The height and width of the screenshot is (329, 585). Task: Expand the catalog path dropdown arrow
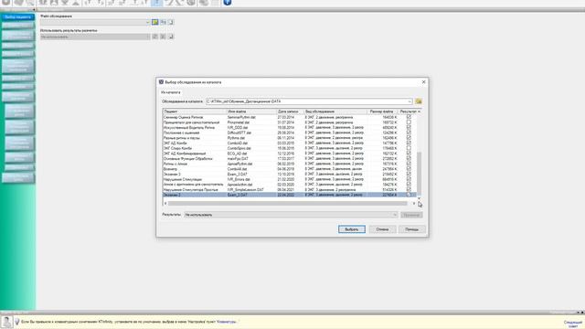click(x=409, y=101)
